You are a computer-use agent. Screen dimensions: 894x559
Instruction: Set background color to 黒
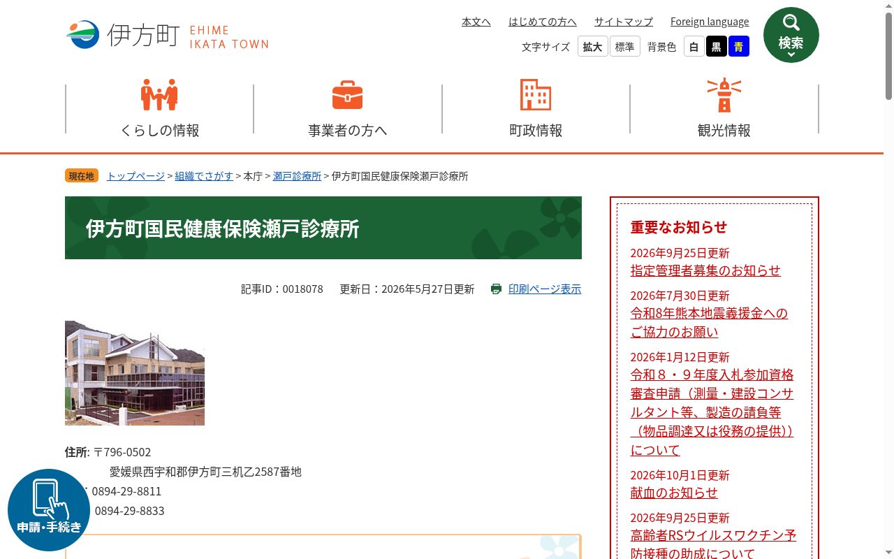point(716,46)
